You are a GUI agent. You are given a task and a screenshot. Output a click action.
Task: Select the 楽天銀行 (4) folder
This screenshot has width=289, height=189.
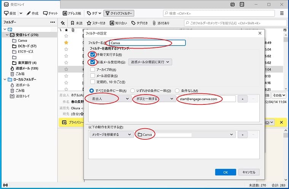click(x=27, y=63)
